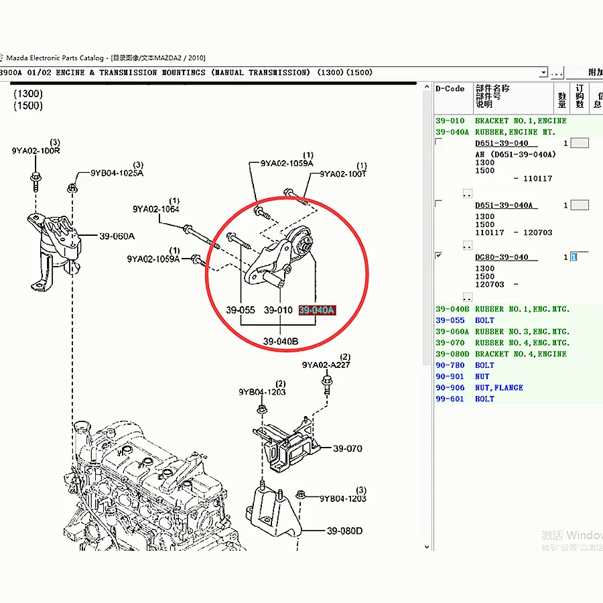The width and height of the screenshot is (603, 603).
Task: Click the 9YB04-1203 label marked (2)
Action: tap(262, 392)
